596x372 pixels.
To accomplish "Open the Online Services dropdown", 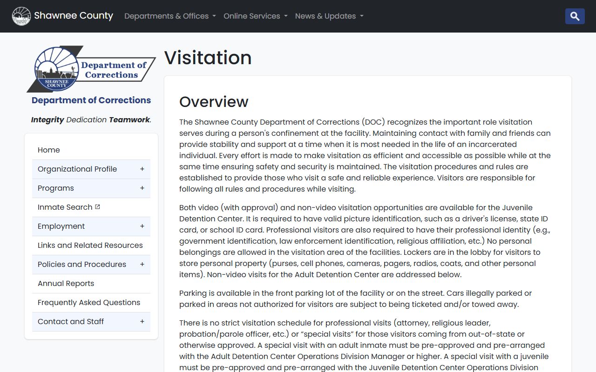I will [256, 16].
